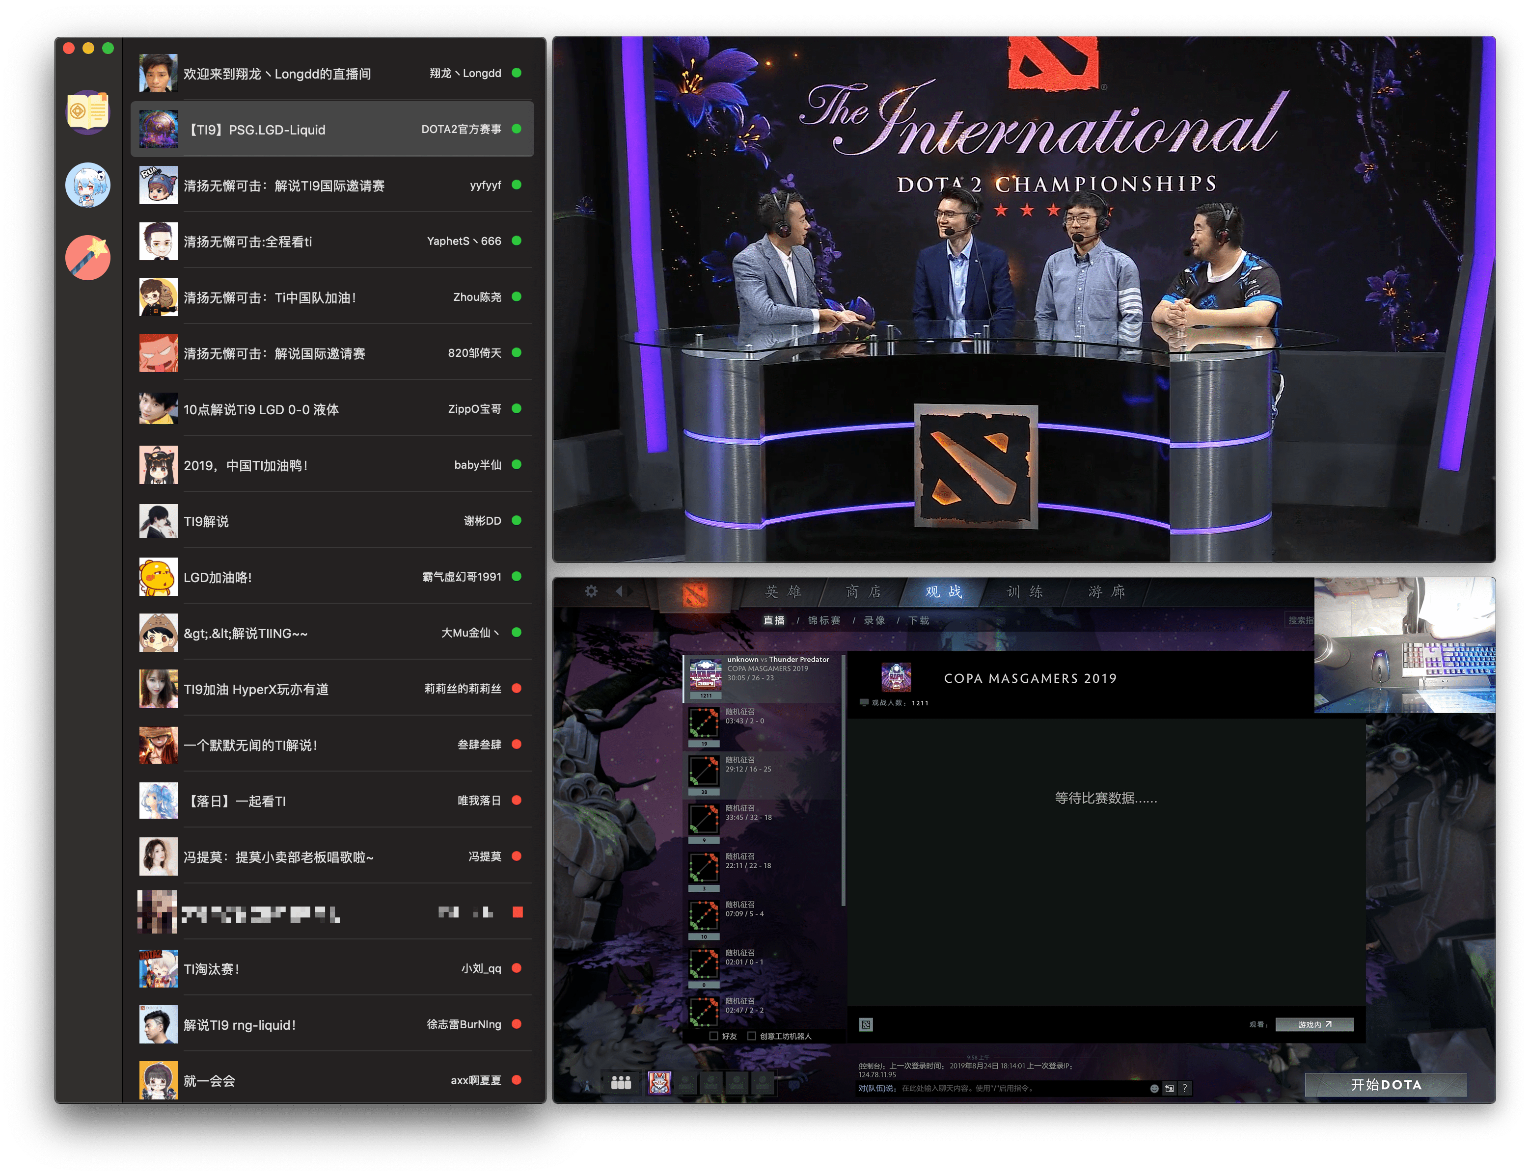Select the 随机征召 match at 02:01 / 0 - 1
1529x1176 pixels.
pyautogui.click(x=762, y=969)
